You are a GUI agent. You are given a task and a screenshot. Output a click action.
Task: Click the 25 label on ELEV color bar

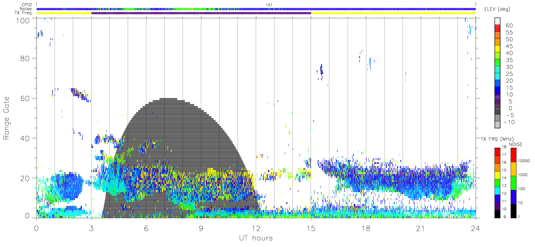pyautogui.click(x=510, y=74)
